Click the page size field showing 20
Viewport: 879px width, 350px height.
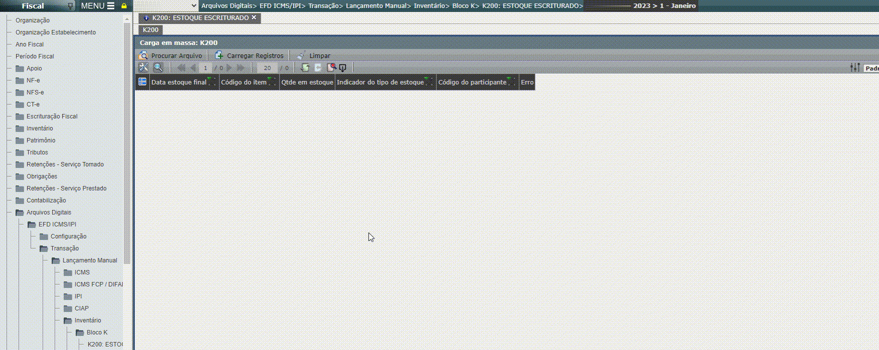tap(267, 68)
